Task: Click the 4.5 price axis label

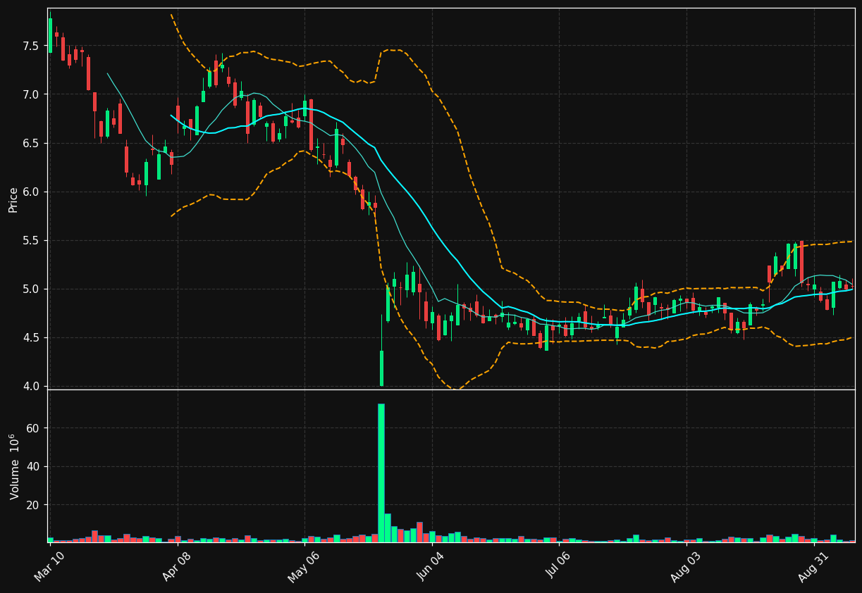Action: pos(31,337)
